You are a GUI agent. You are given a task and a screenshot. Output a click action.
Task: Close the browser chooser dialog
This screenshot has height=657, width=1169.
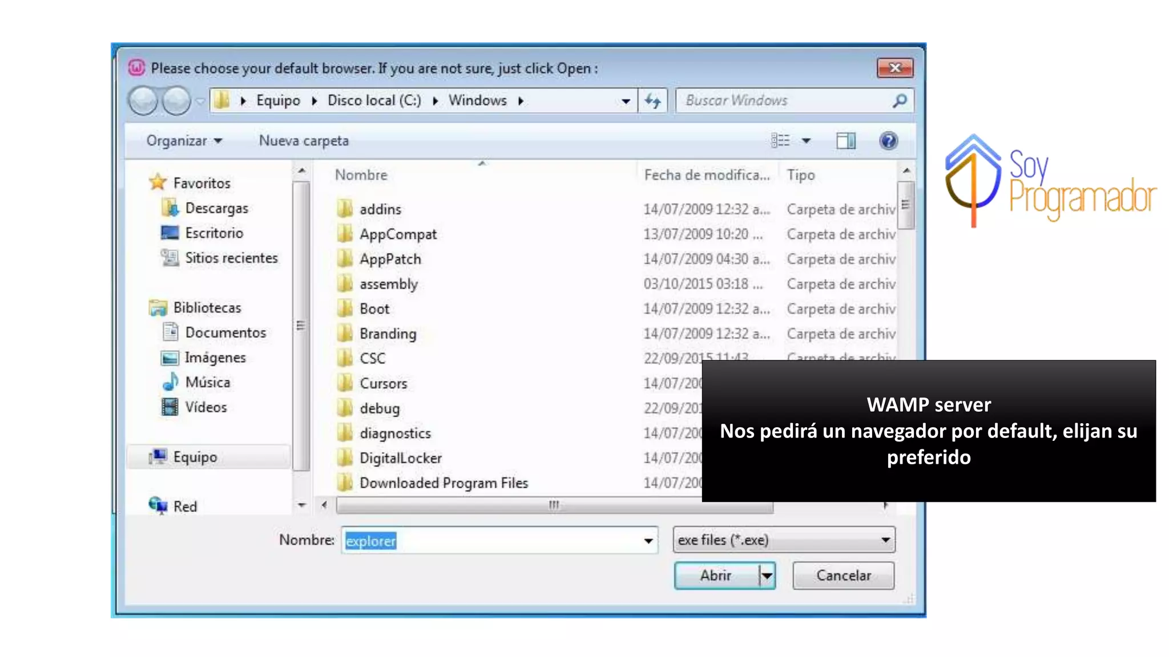[895, 68]
